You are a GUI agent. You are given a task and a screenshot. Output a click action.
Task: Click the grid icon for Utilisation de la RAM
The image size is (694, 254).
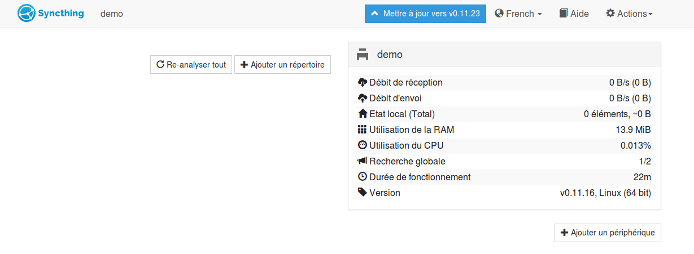coord(363,130)
